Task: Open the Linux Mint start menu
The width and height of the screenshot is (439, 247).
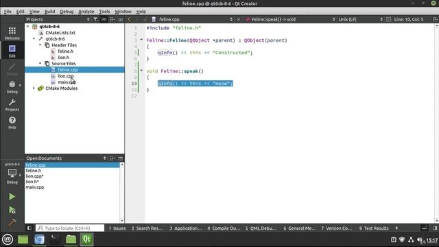Action: tap(8, 239)
